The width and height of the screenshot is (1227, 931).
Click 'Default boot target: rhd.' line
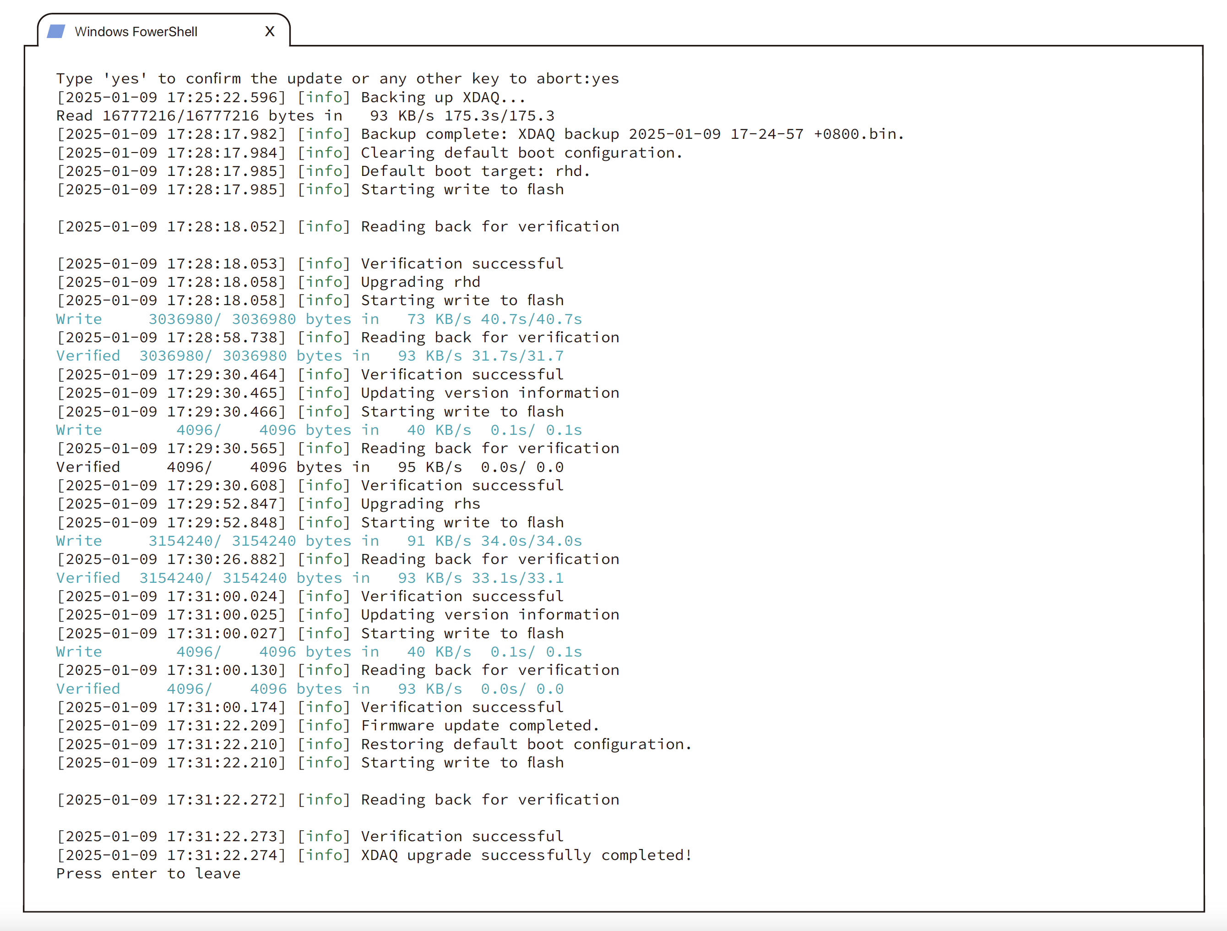click(323, 171)
